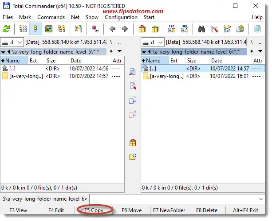
Task: Click the Edit pencil icon in middle bar
Action: point(133,86)
